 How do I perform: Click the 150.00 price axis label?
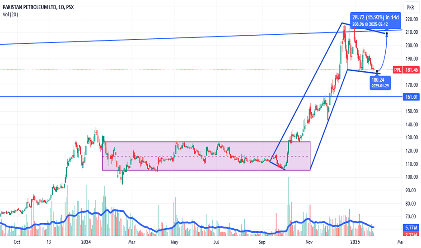coord(412,111)
